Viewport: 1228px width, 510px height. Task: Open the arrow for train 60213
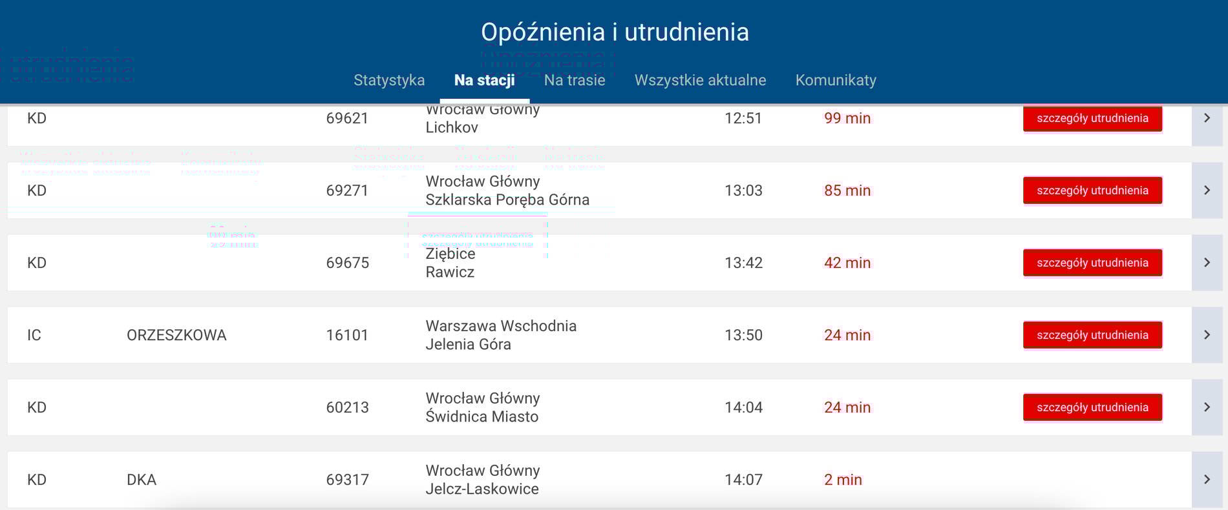(1207, 407)
